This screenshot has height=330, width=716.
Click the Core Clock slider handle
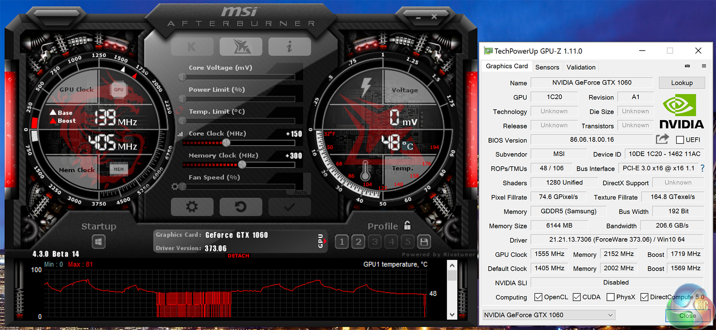(x=226, y=143)
